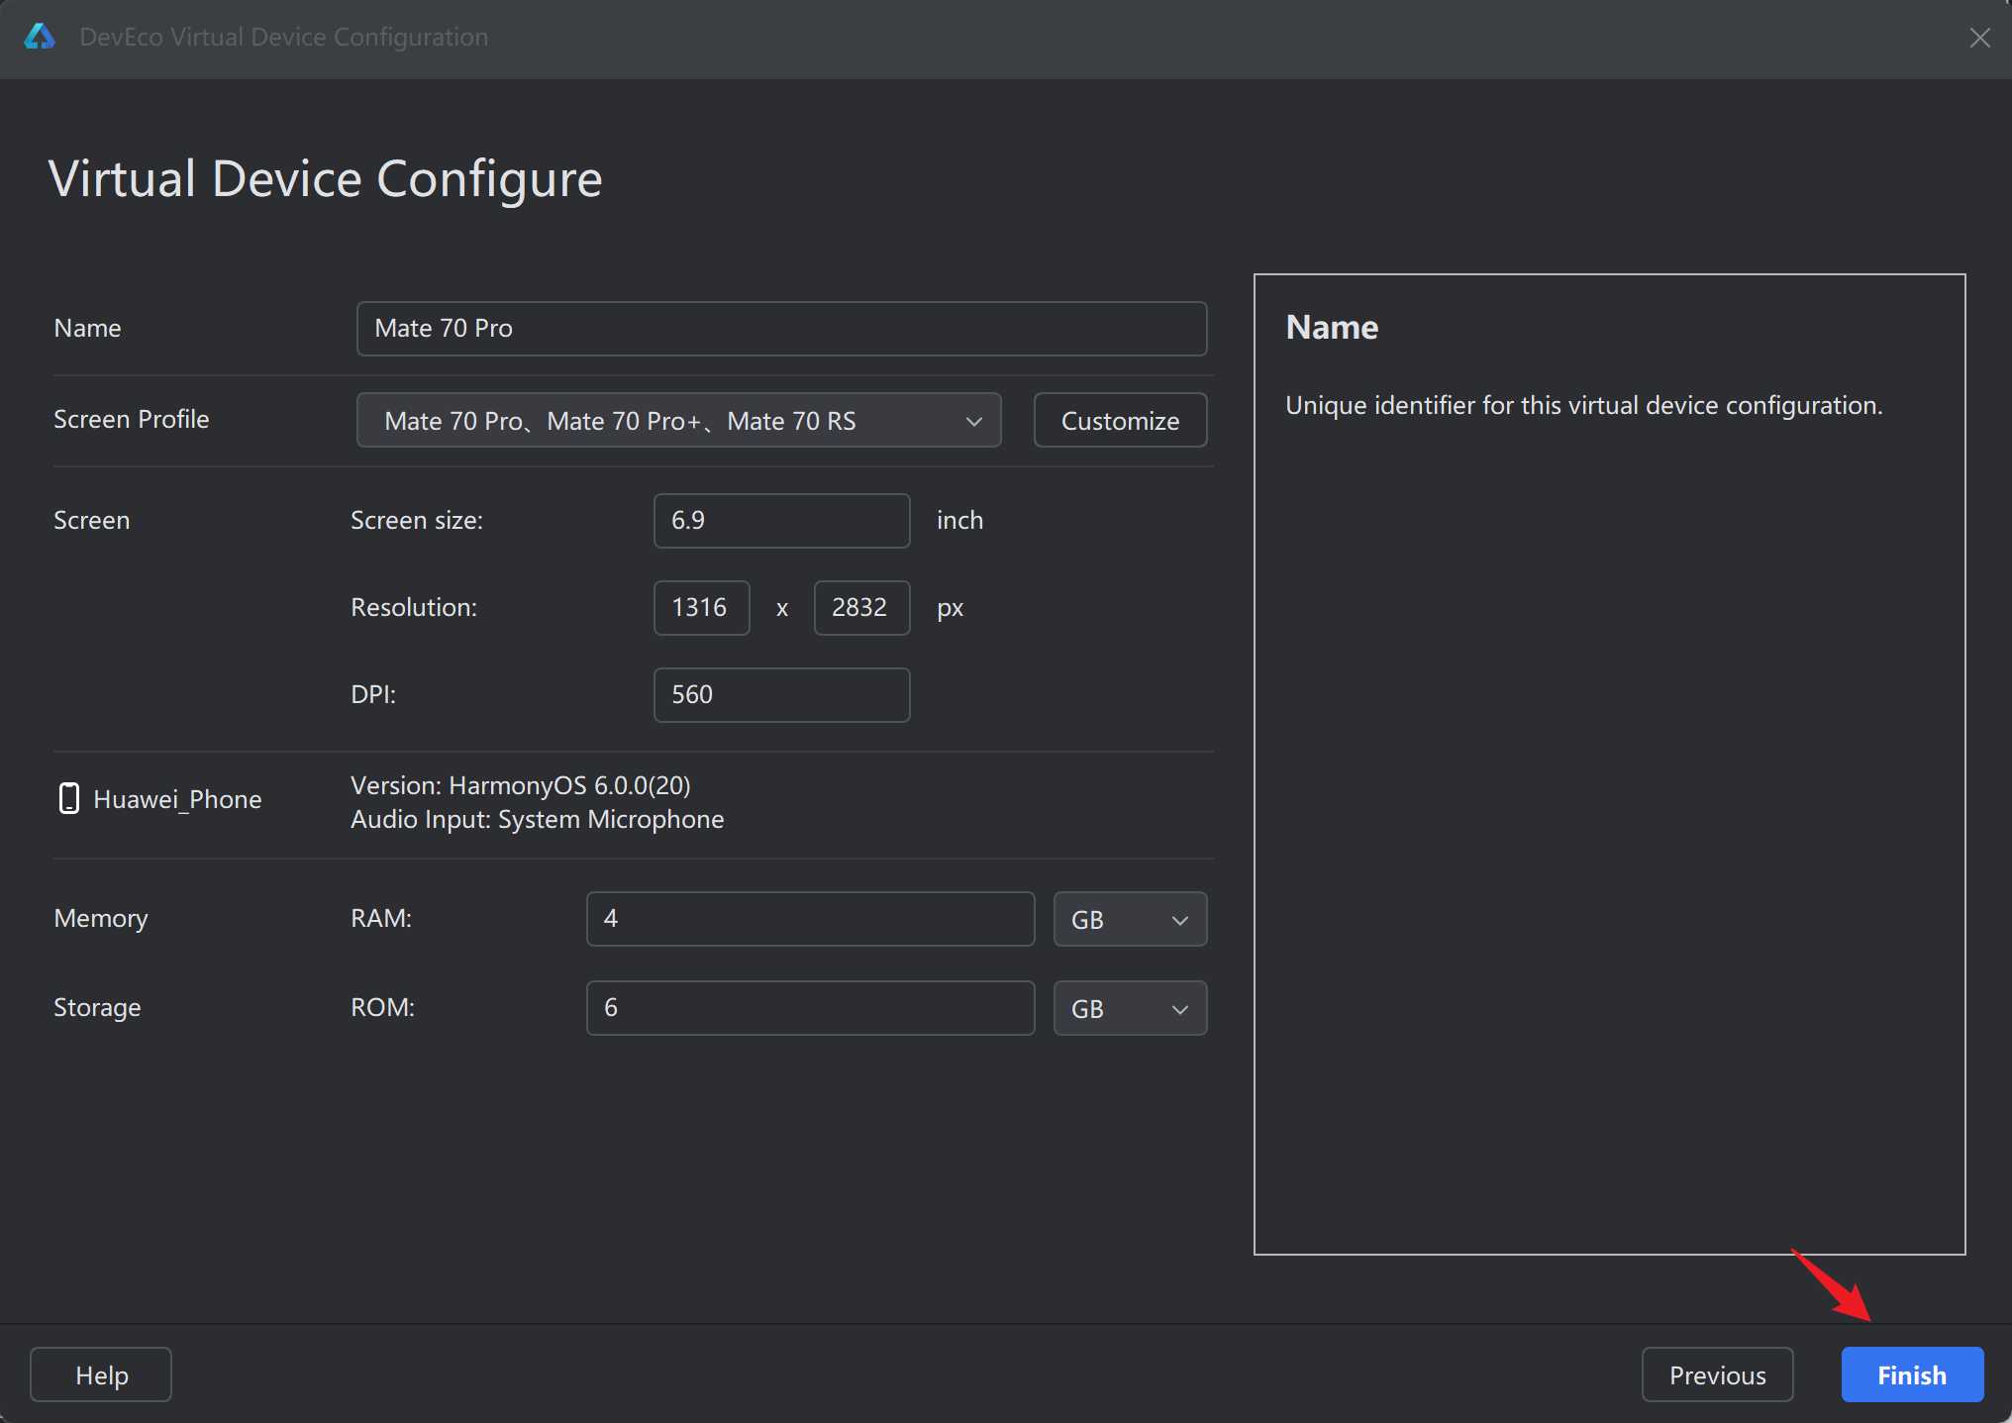Click the Screen size input field
This screenshot has height=1423, width=2012.
point(780,520)
